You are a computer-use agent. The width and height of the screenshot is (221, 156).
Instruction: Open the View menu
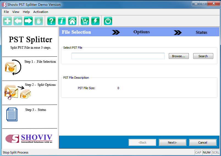(x=16, y=12)
